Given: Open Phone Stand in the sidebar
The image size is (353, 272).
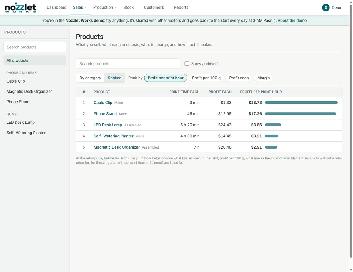Looking at the screenshot, I should [34, 102].
